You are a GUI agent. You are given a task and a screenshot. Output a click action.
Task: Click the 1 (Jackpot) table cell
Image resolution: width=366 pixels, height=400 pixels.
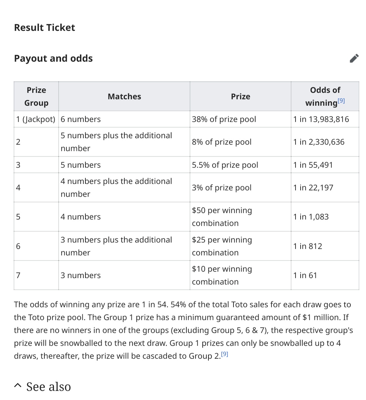36,119
